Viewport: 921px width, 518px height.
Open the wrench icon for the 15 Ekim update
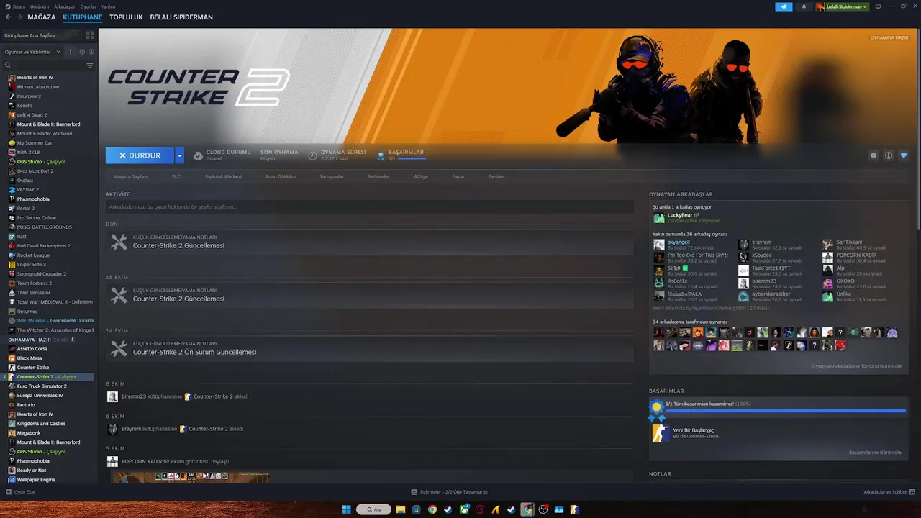[119, 296]
